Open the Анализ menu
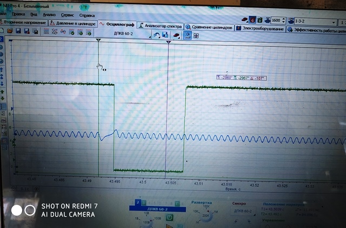Screen dimensions: 346x228 [49, 15]
